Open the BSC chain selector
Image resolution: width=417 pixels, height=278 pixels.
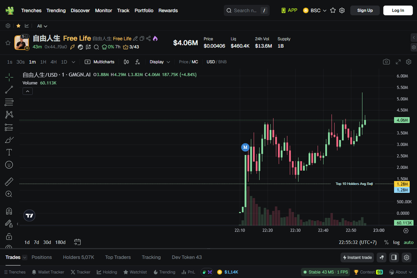315,11
